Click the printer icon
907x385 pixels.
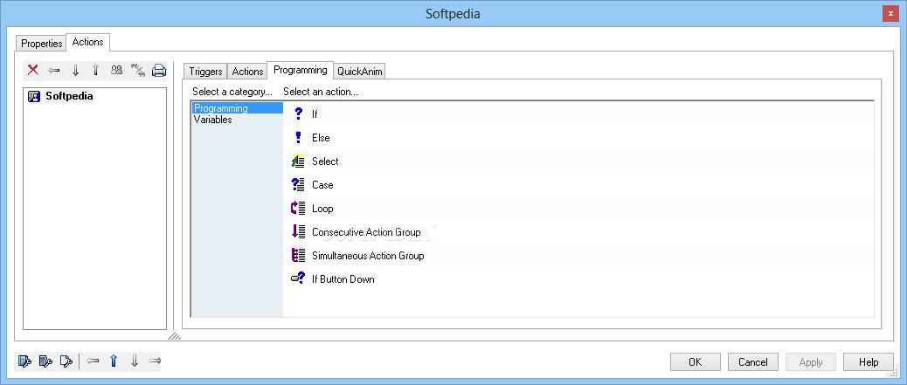(158, 71)
